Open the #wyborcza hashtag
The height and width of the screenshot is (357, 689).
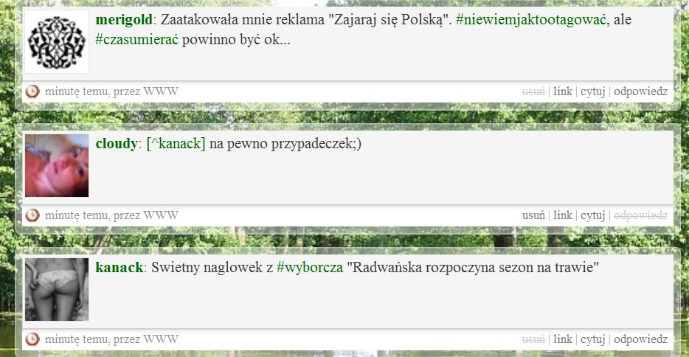coord(310,268)
